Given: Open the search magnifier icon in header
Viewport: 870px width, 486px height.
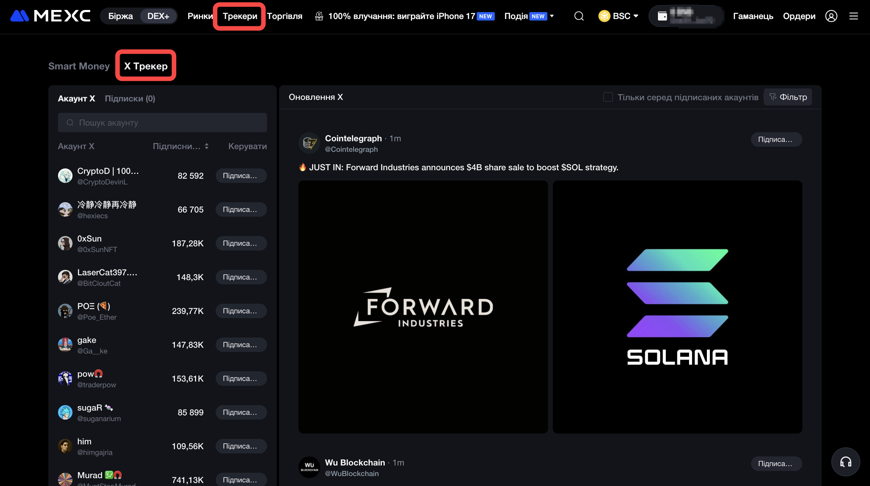Looking at the screenshot, I should [579, 16].
